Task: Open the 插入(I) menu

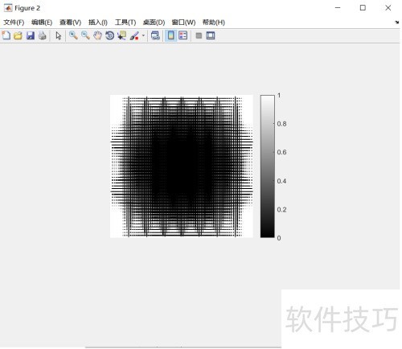Action: 98,23
